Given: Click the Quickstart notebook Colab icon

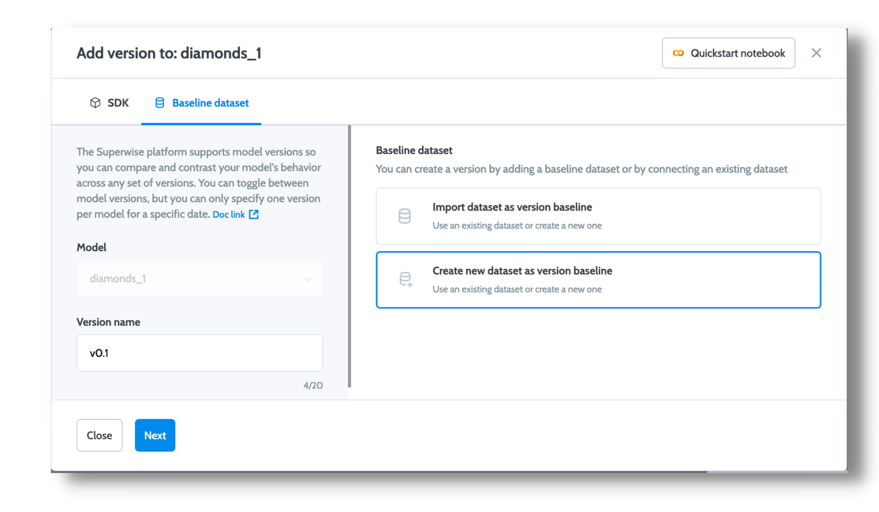Looking at the screenshot, I should tap(678, 53).
